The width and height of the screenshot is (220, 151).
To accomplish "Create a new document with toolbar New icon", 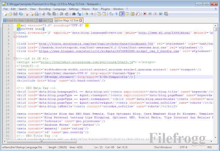I will [x=5, y=14].
